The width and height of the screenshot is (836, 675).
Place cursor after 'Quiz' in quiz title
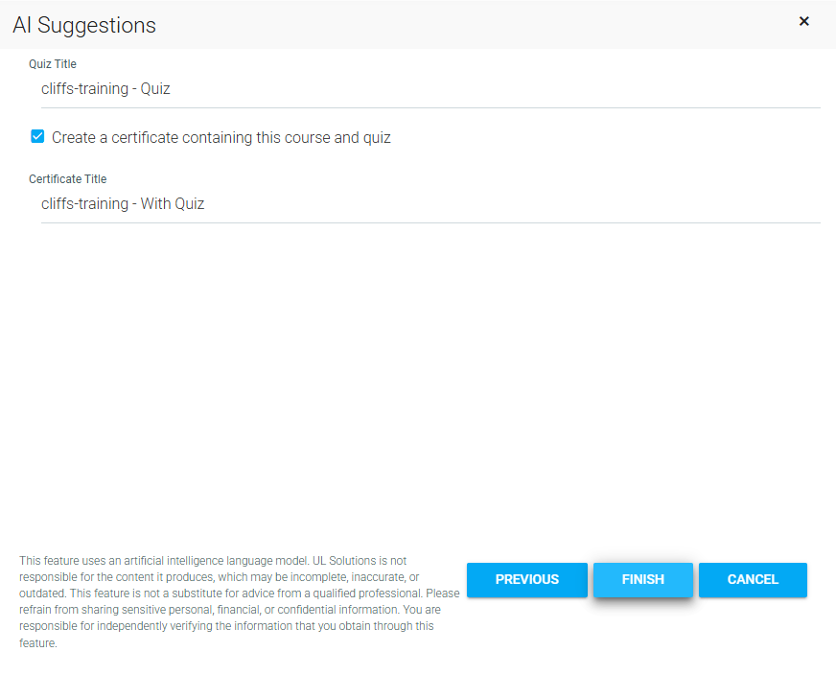tap(172, 89)
